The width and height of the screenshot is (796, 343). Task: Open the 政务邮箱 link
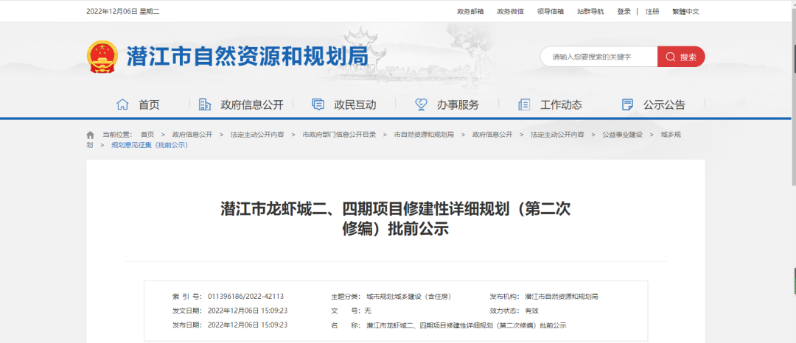click(470, 11)
